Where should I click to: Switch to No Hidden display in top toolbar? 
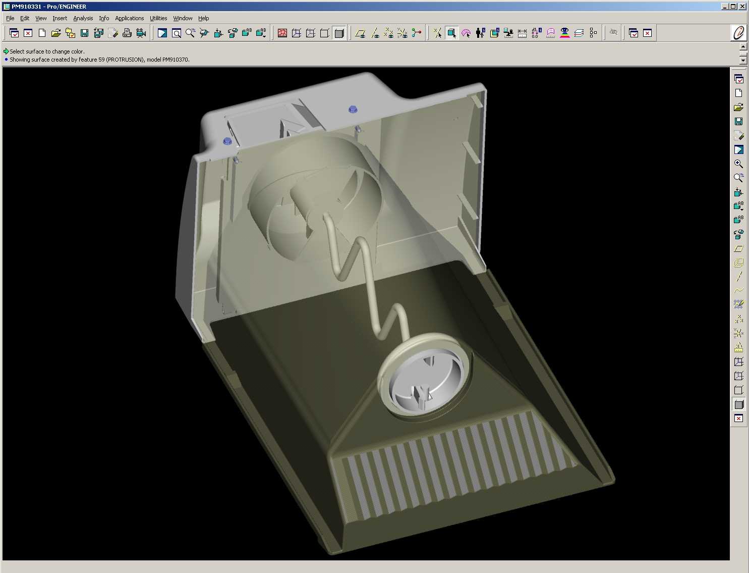coord(325,33)
